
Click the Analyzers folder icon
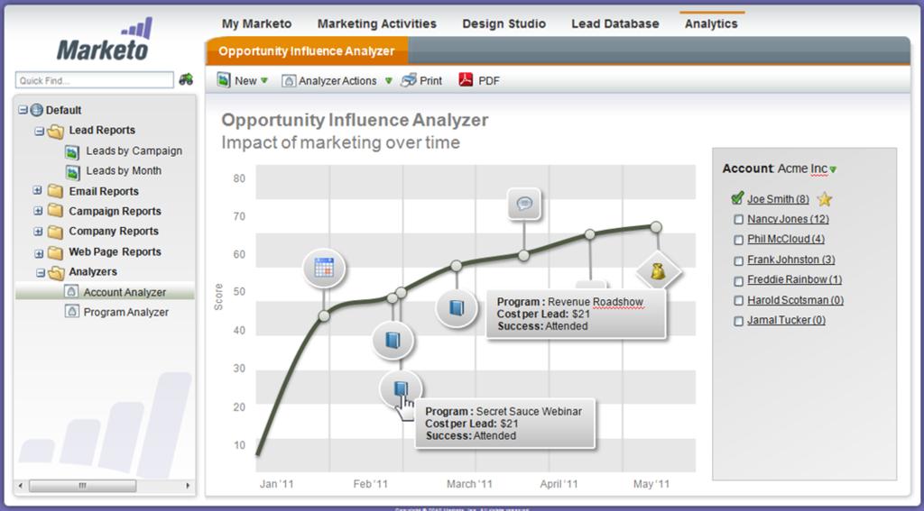[57, 272]
